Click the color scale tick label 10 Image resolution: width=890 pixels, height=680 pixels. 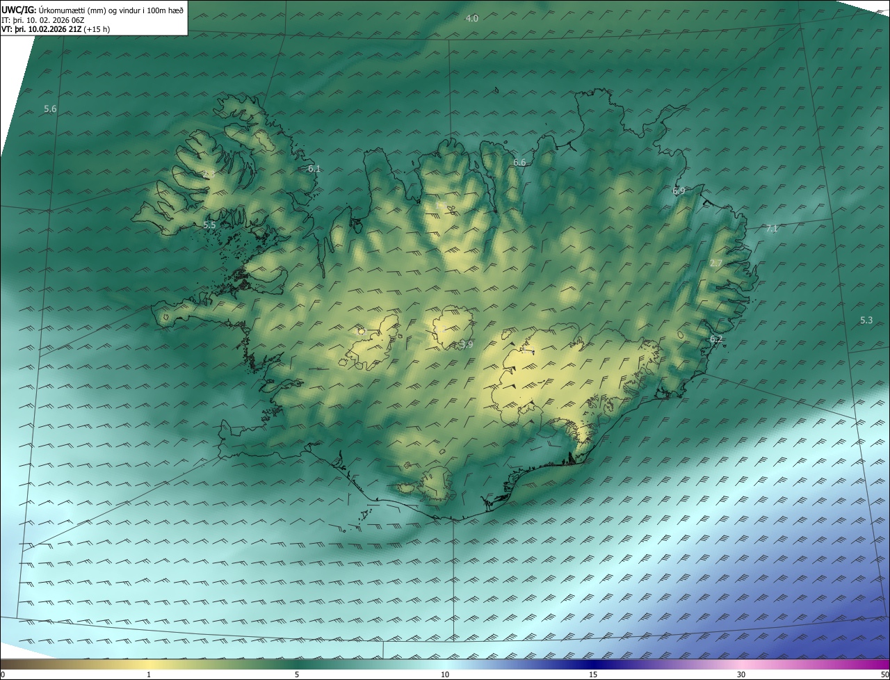pyautogui.click(x=445, y=674)
